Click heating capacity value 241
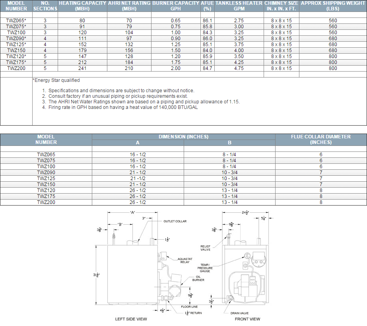The width and height of the screenshot is (367, 326). click(x=82, y=68)
